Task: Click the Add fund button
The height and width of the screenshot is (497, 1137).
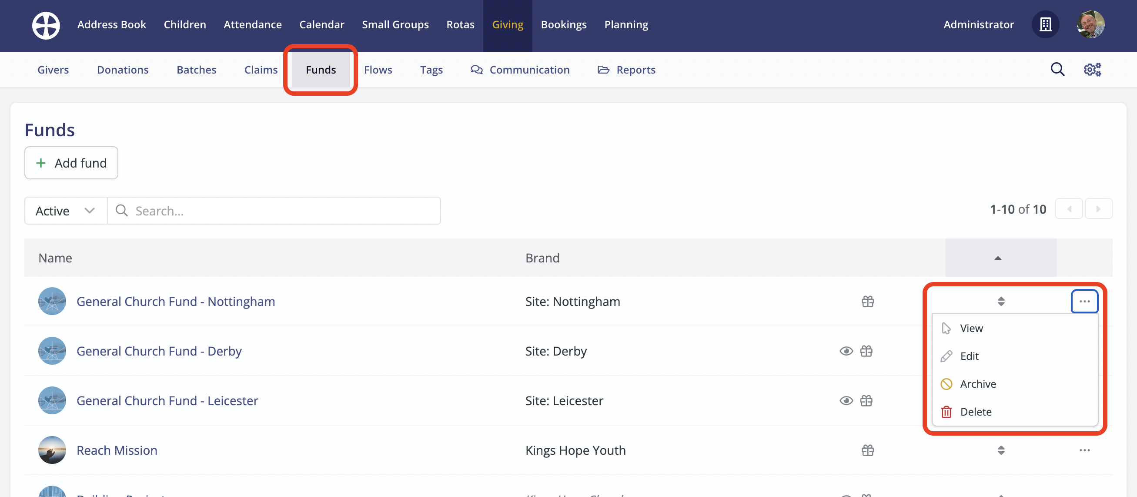Action: pos(71,163)
